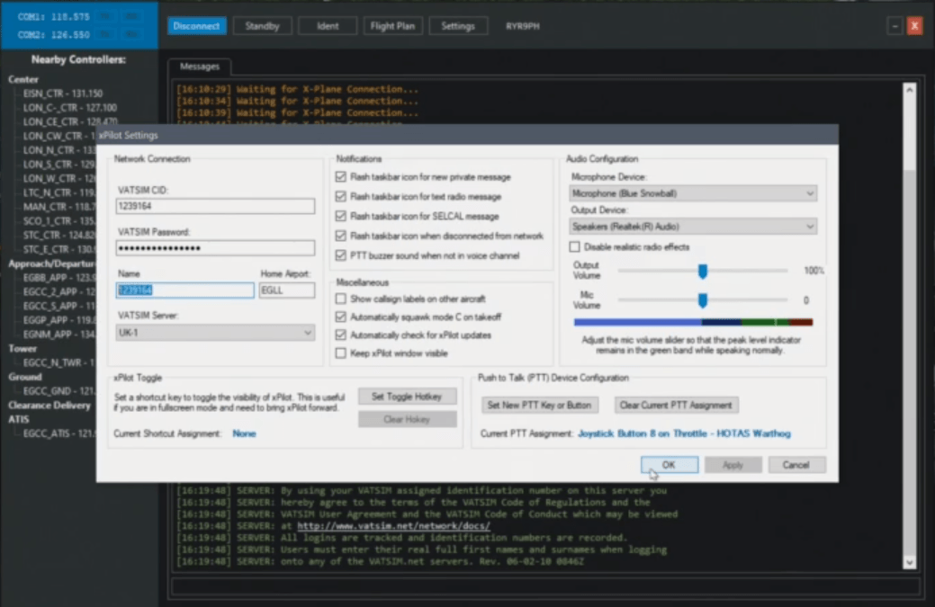
Task: Switch to the Messages tab
Action: click(x=200, y=66)
